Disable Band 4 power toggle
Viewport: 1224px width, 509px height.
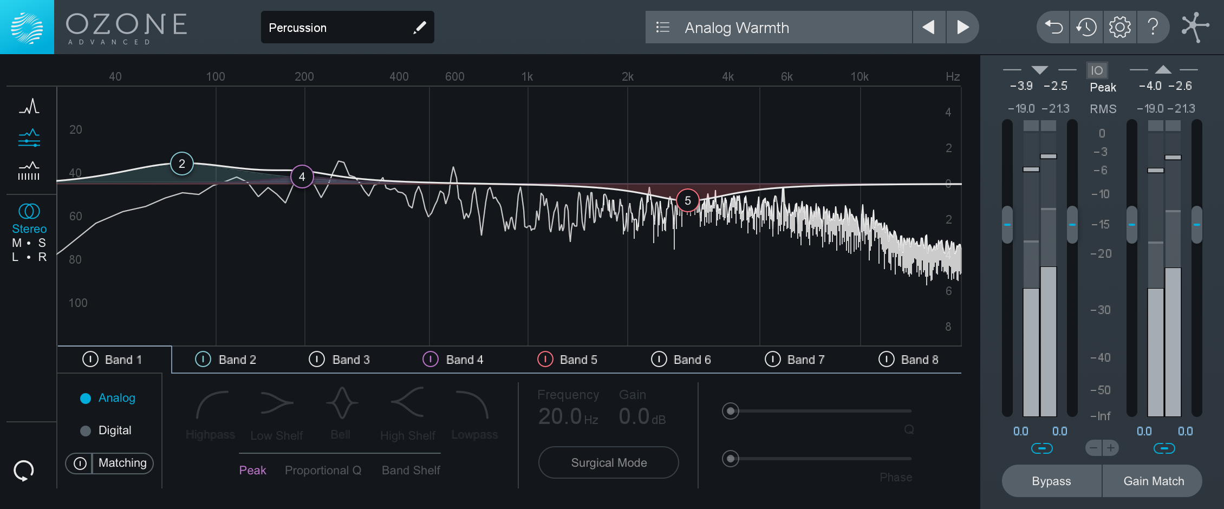(431, 359)
